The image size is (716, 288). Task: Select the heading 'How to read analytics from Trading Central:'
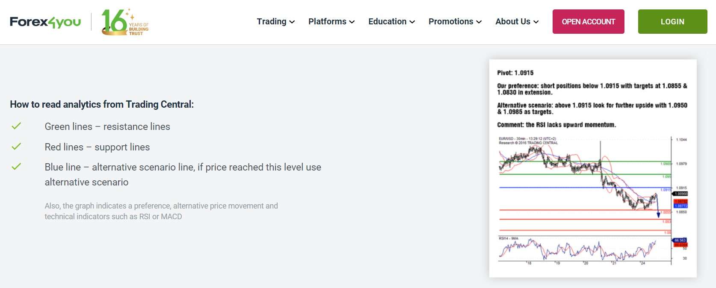pyautogui.click(x=102, y=104)
